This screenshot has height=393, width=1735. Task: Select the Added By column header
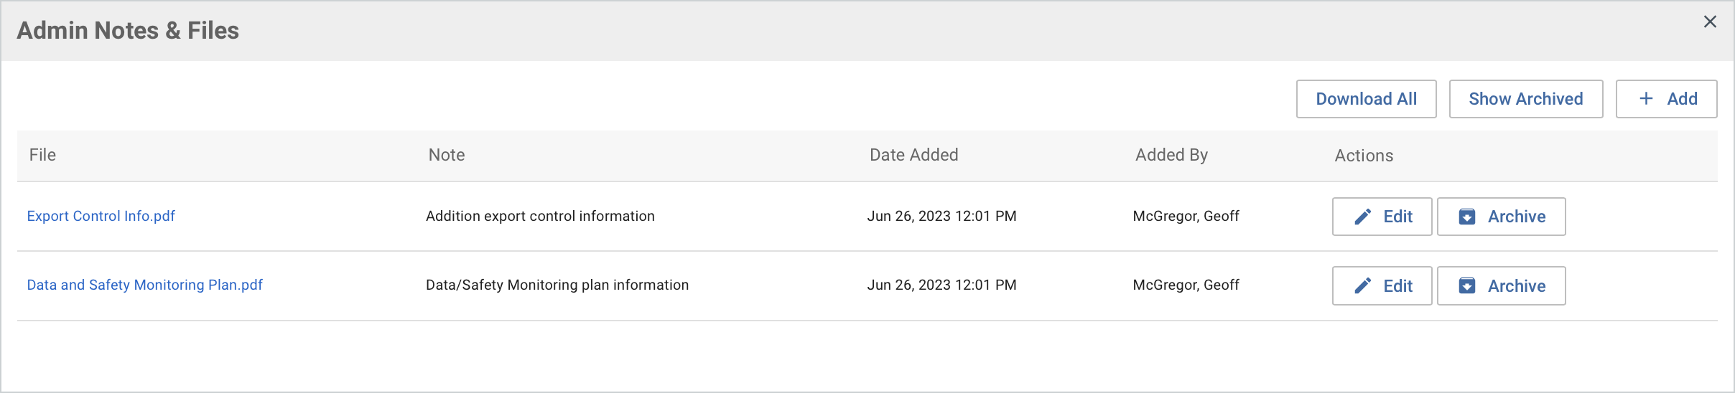coord(1171,155)
